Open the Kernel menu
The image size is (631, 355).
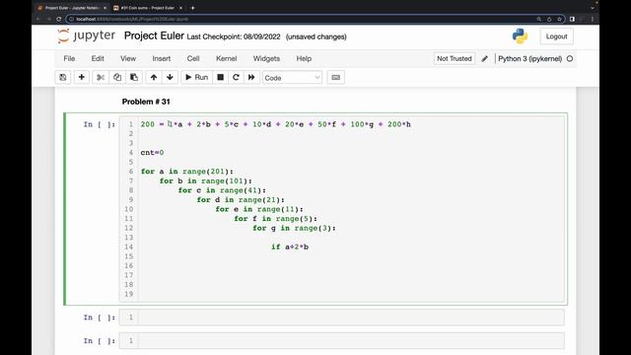(226, 58)
